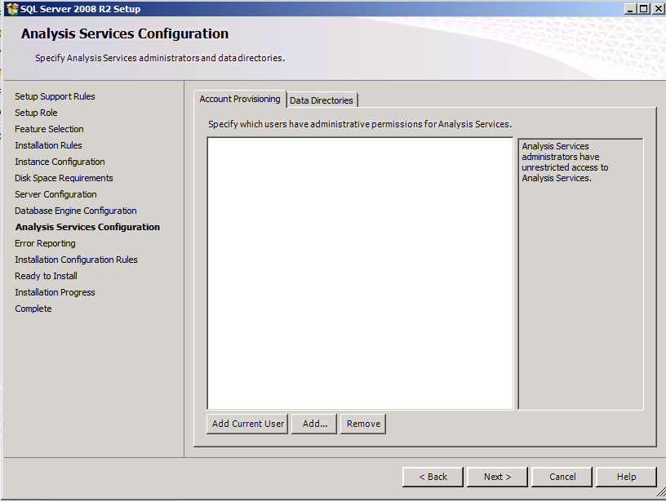Image resolution: width=666 pixels, height=502 pixels.
Task: Proceed with the Next button
Action: tap(497, 477)
